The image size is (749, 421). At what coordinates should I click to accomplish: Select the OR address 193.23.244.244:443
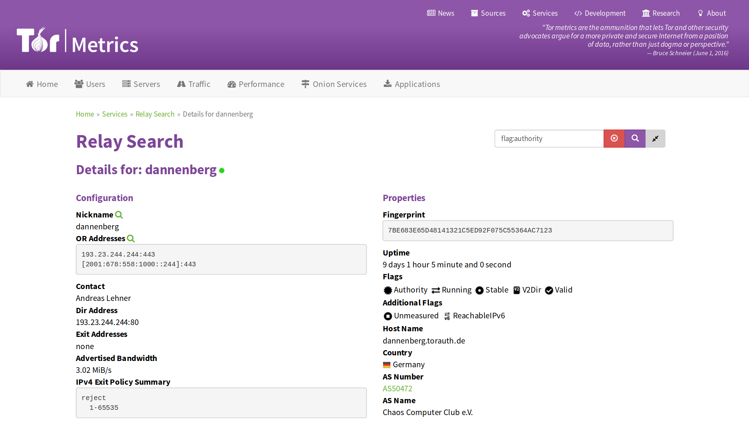(118, 254)
